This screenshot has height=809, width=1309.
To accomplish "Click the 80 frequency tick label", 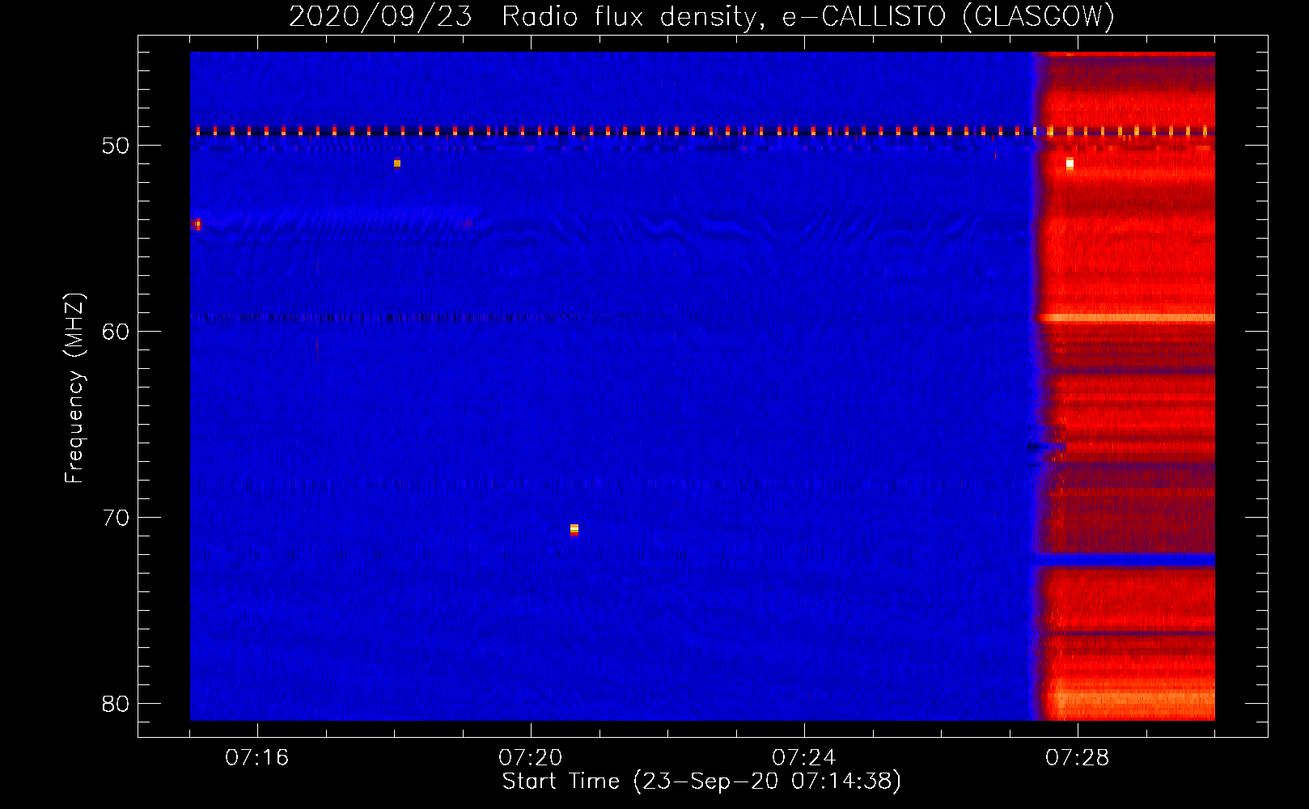I will pyautogui.click(x=116, y=704).
